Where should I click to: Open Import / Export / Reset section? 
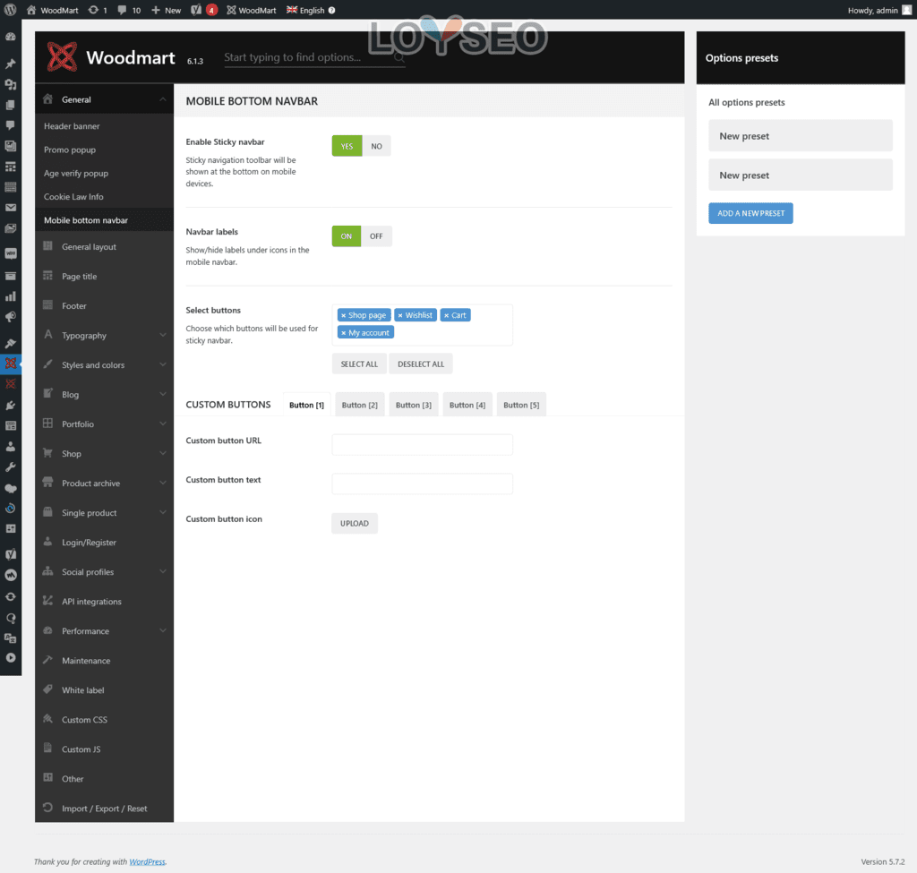point(104,809)
